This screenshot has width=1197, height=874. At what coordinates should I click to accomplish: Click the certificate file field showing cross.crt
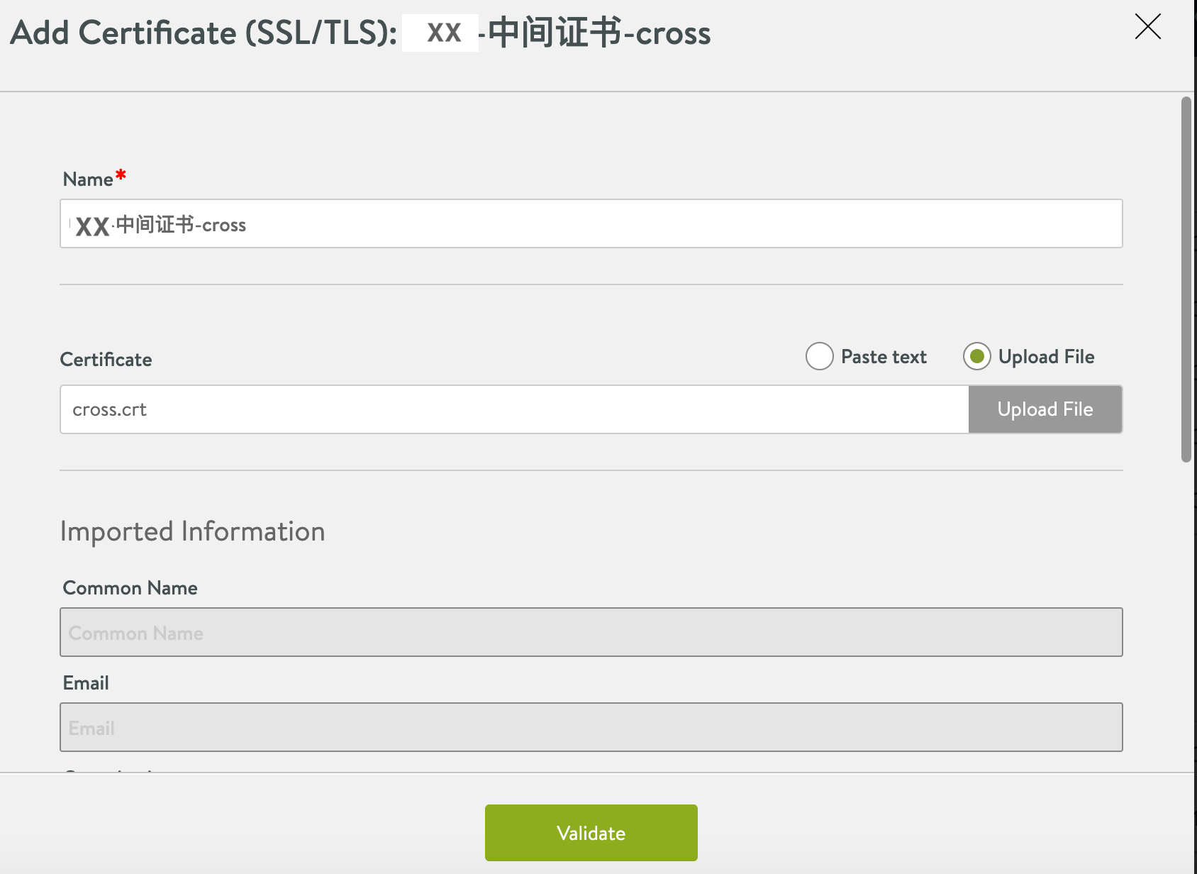[514, 409]
